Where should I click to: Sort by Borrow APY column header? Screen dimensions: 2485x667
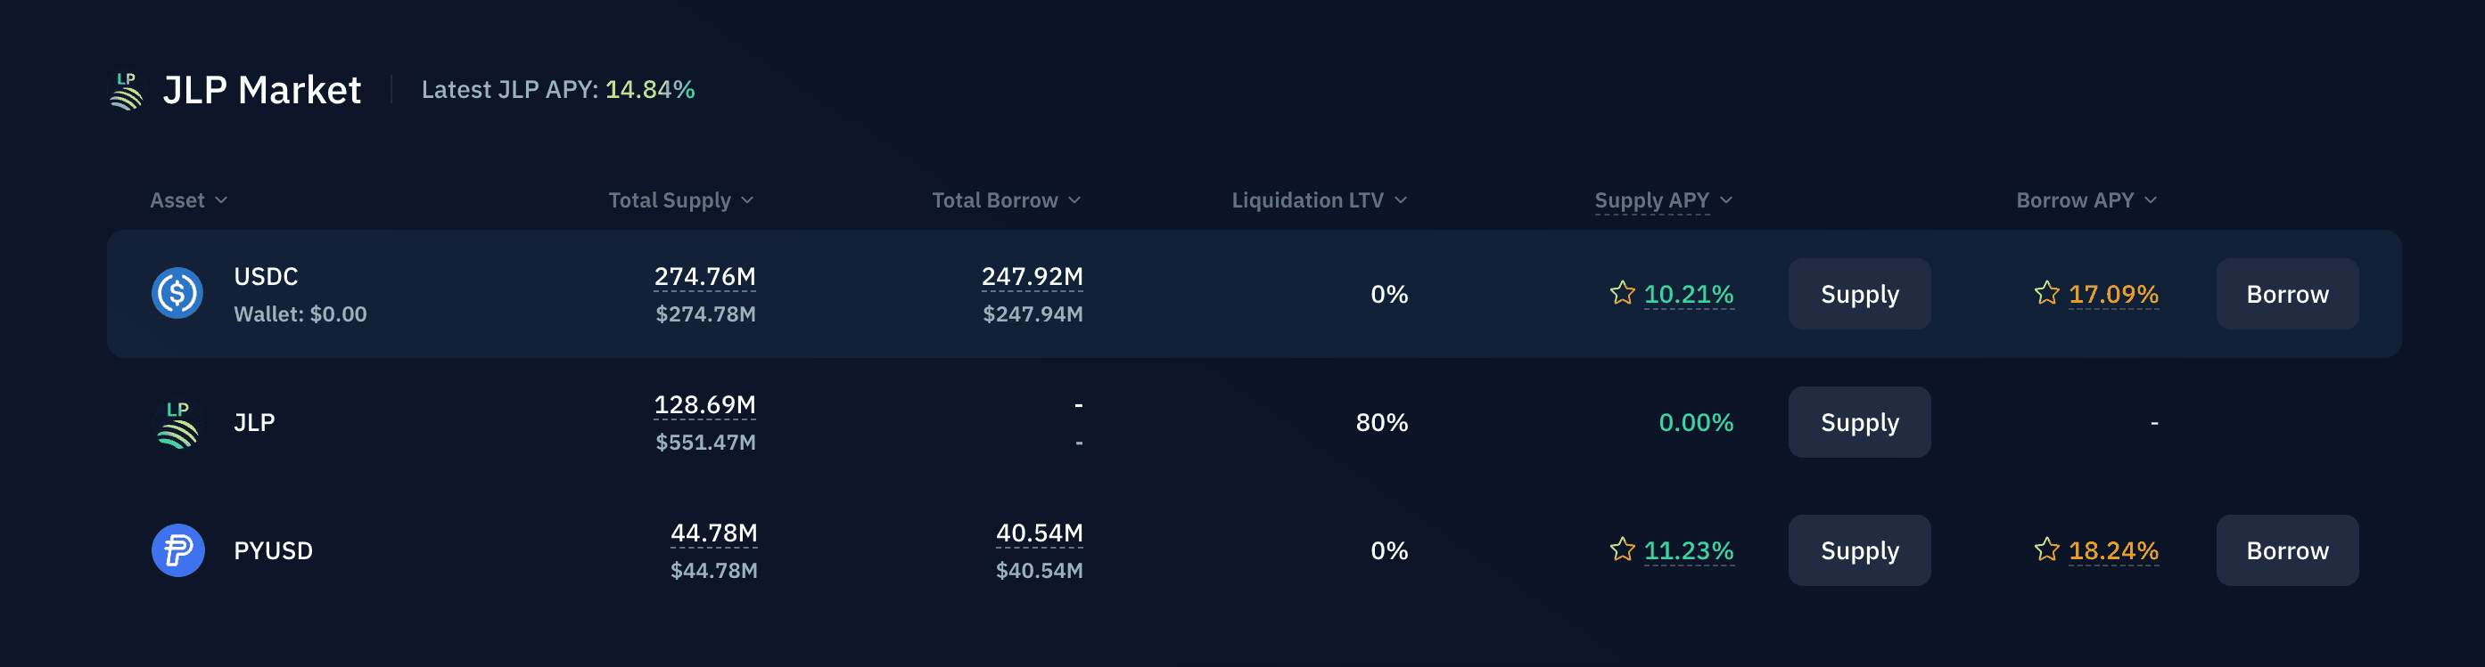(2086, 200)
